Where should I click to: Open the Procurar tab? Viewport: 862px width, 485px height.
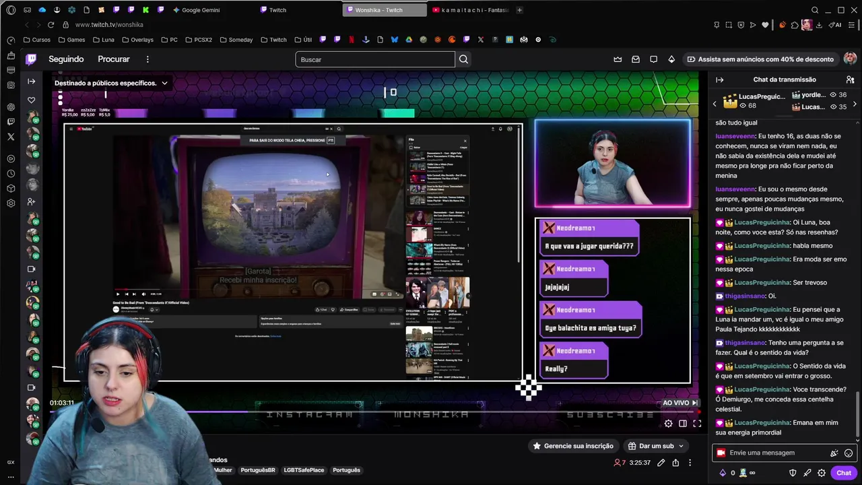114,59
